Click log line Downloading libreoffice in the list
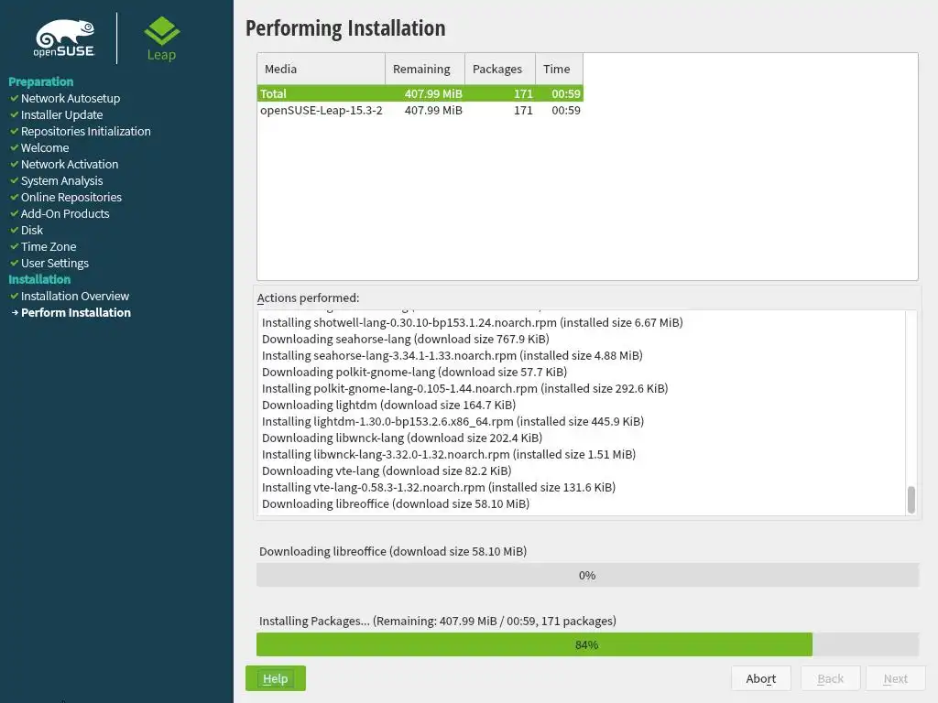 396,504
